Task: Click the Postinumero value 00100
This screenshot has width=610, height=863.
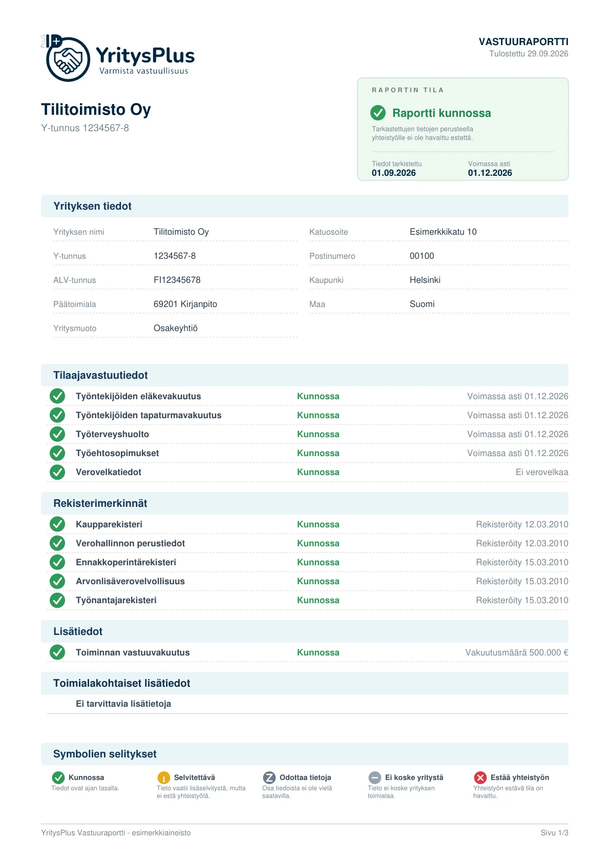Action: (x=422, y=256)
